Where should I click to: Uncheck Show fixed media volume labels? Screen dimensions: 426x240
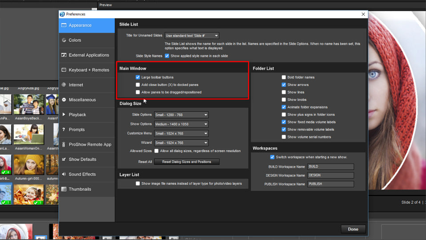click(284, 122)
